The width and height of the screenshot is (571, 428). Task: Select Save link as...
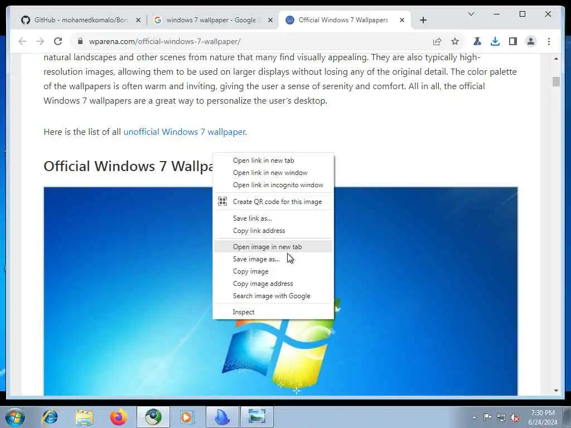pyautogui.click(x=273, y=218)
